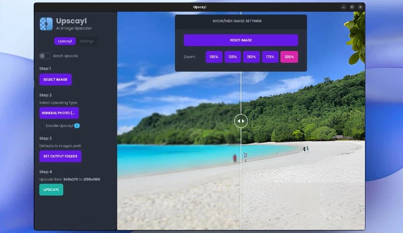The height and width of the screenshot is (233, 403).
Task: Collapse the Show/Hide Image Settings panel
Action: coord(241,21)
